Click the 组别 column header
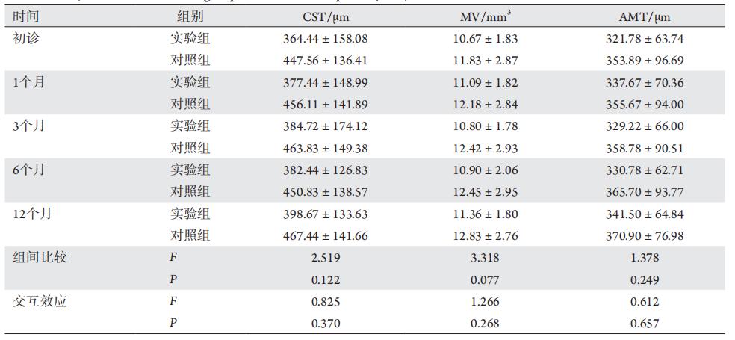 (190, 16)
